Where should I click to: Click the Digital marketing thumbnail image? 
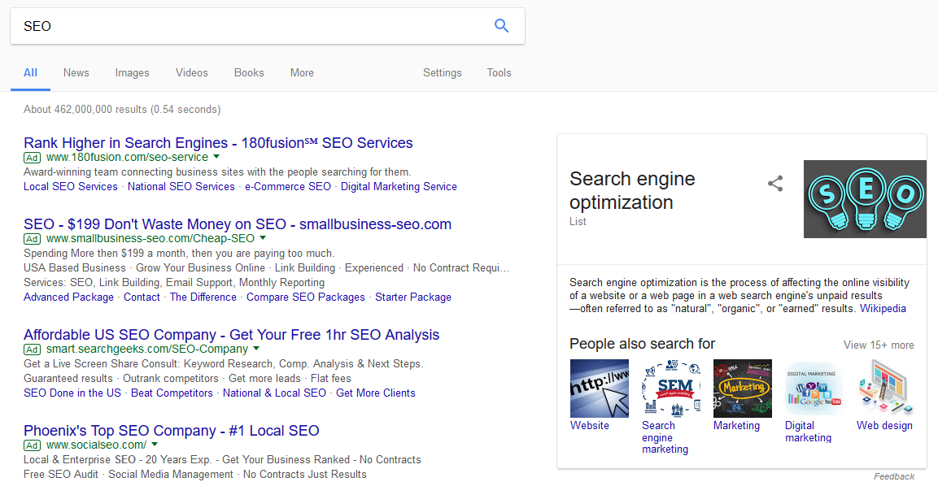coord(814,389)
